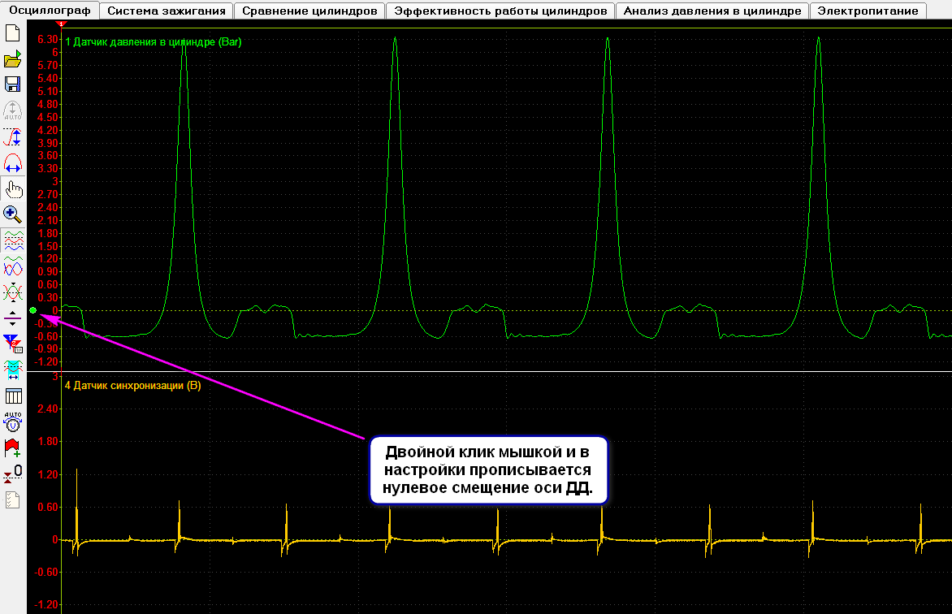This screenshot has height=614, width=952.
Task: Save the current oscillogram to disk
Action: 13,84
